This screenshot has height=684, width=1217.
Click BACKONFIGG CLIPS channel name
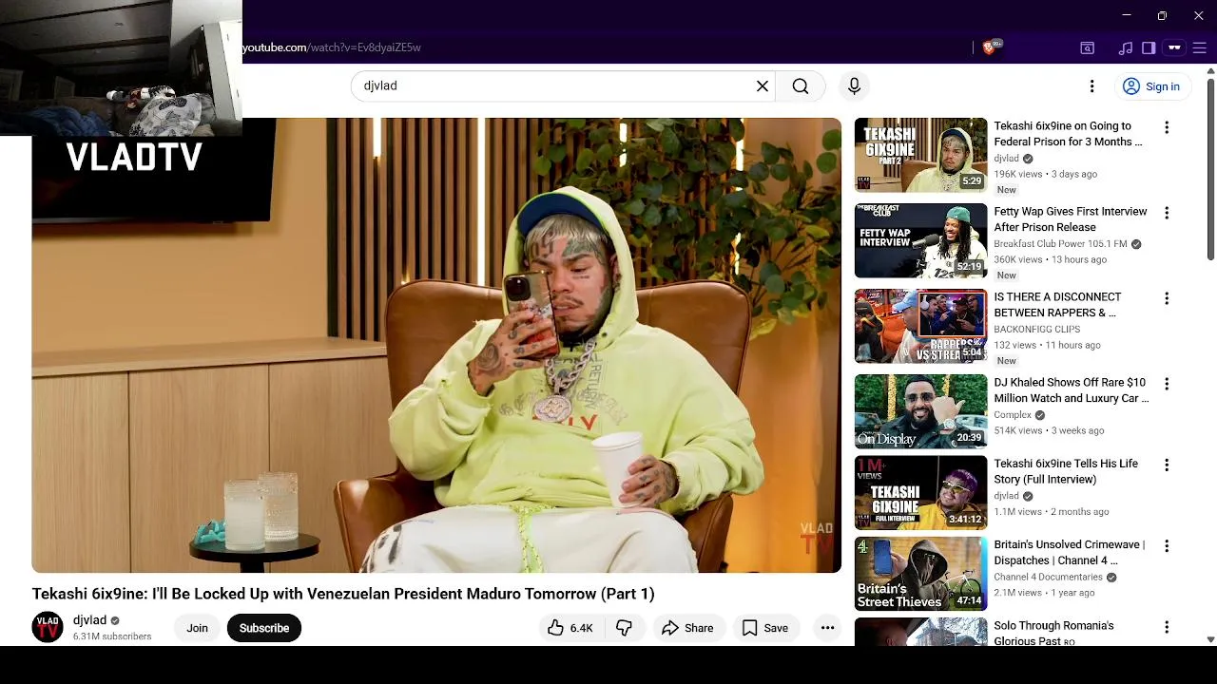click(x=1036, y=330)
